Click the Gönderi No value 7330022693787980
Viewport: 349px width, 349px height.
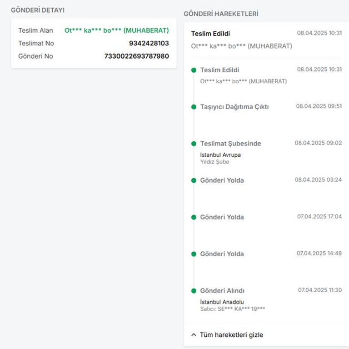coord(136,56)
